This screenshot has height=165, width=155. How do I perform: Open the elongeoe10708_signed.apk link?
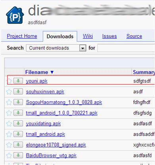56,145
